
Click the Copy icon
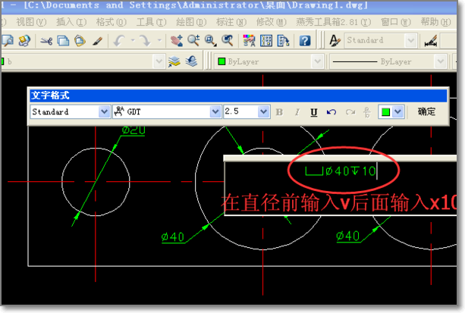tap(63, 41)
